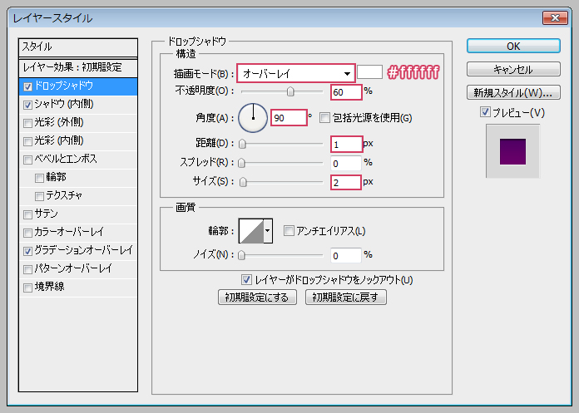Click the purple style preview thumbnail
Screen dimensions: 579x413
click(x=513, y=151)
